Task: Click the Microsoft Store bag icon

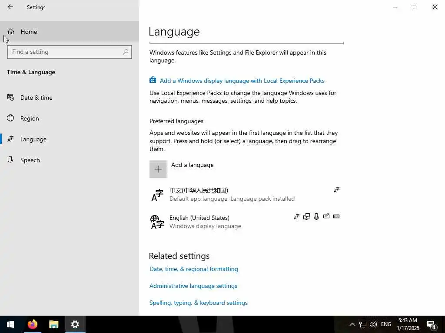Action: (153, 80)
